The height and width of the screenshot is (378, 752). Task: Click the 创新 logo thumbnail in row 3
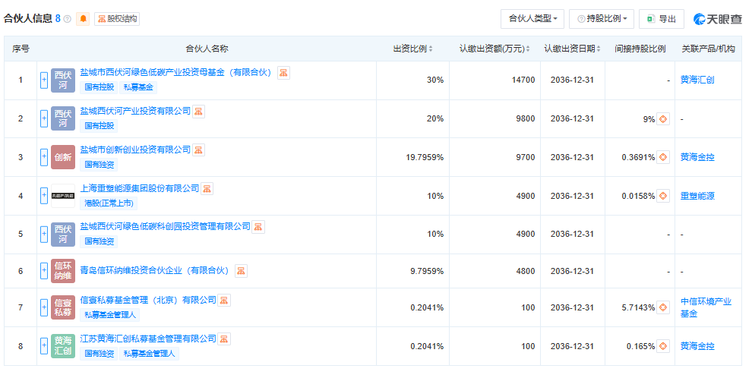click(63, 156)
